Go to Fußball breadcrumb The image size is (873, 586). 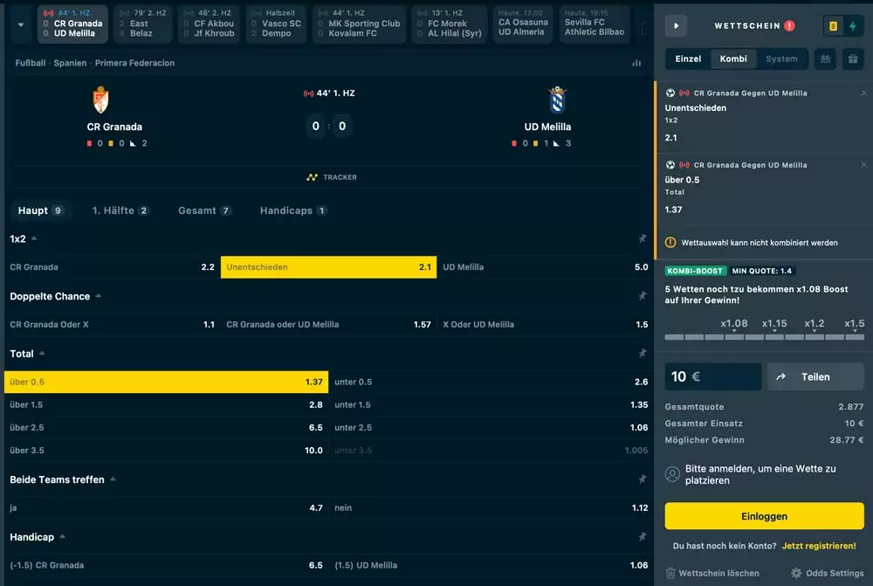click(x=30, y=63)
